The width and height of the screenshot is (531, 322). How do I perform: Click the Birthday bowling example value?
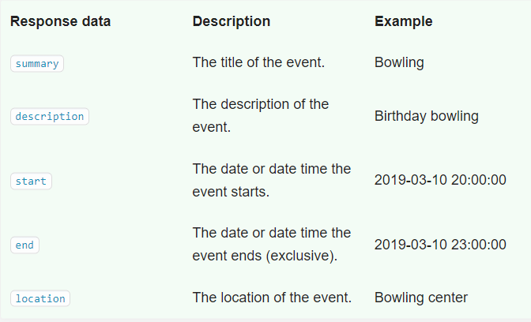click(x=427, y=116)
